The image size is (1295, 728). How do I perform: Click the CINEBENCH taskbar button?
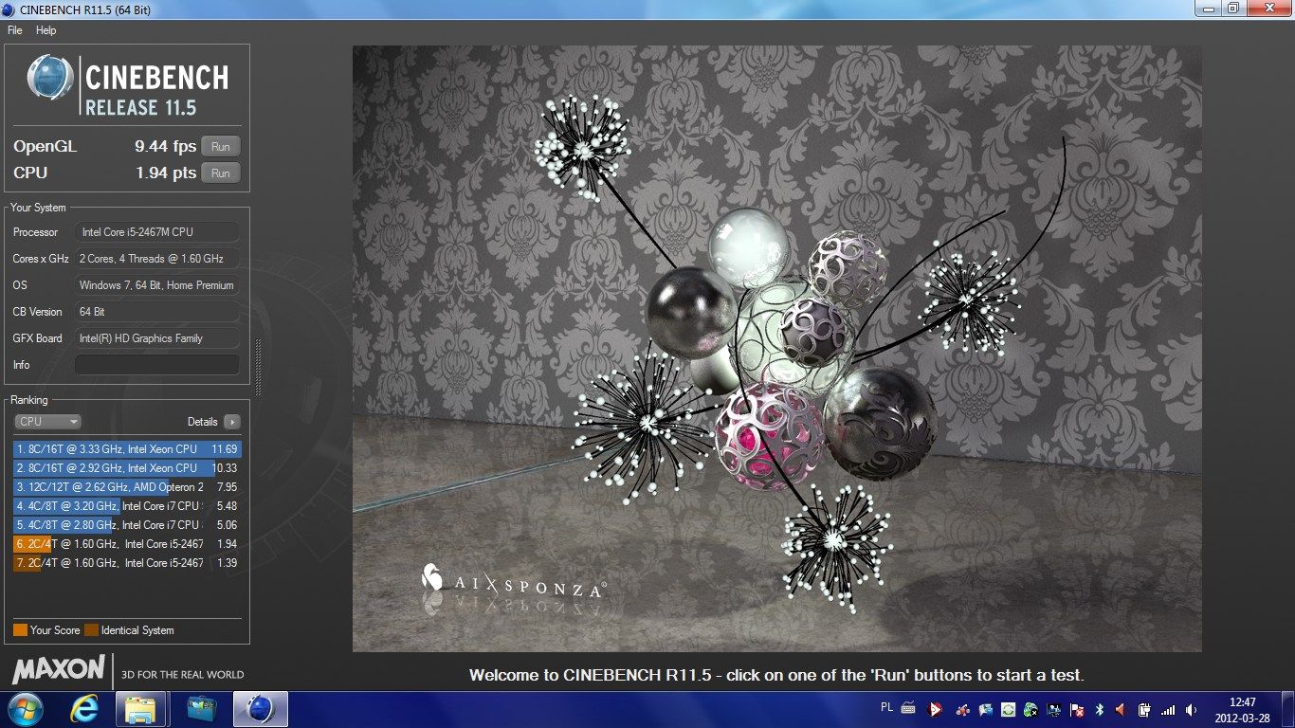261,709
